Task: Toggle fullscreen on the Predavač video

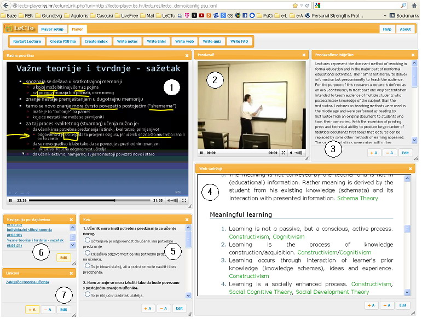Action: coord(284,153)
